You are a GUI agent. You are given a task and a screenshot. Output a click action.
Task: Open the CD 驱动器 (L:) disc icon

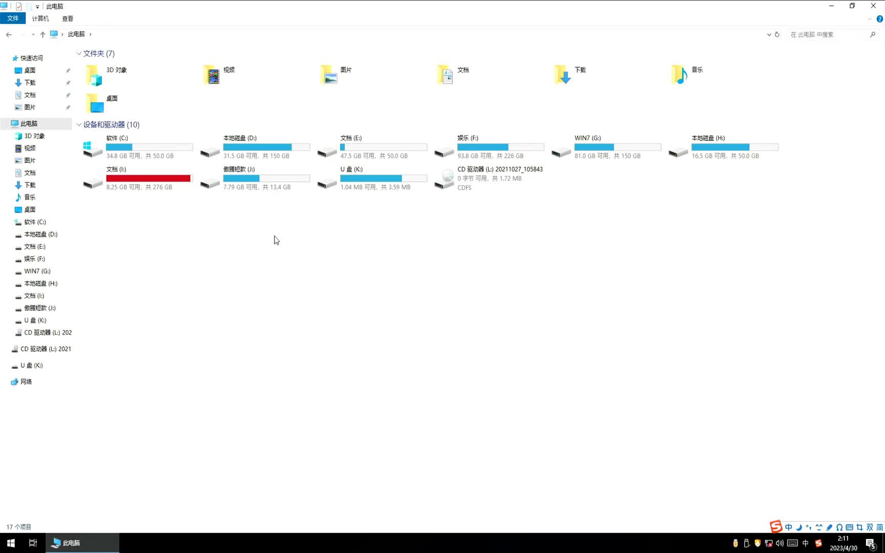coord(444,179)
